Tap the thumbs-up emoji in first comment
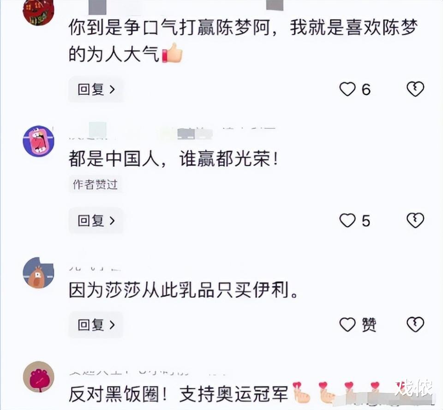Image resolution: width=443 pixels, height=410 pixels. tap(172, 53)
